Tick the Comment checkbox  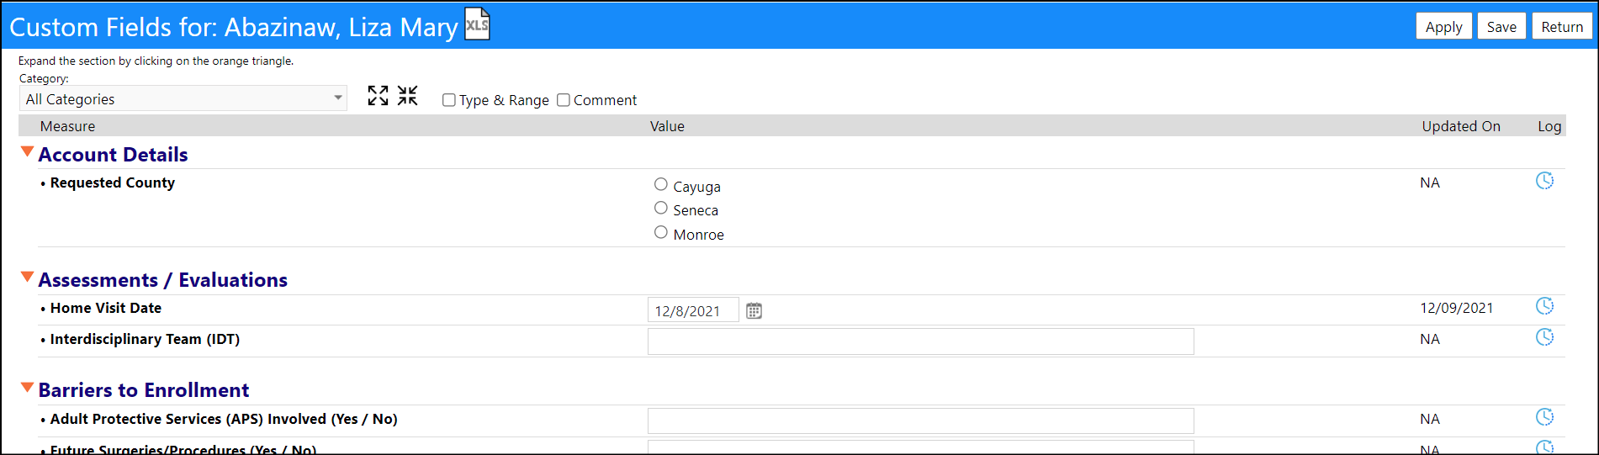click(564, 100)
